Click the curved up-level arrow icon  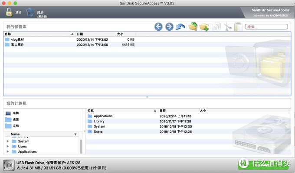tap(180, 27)
